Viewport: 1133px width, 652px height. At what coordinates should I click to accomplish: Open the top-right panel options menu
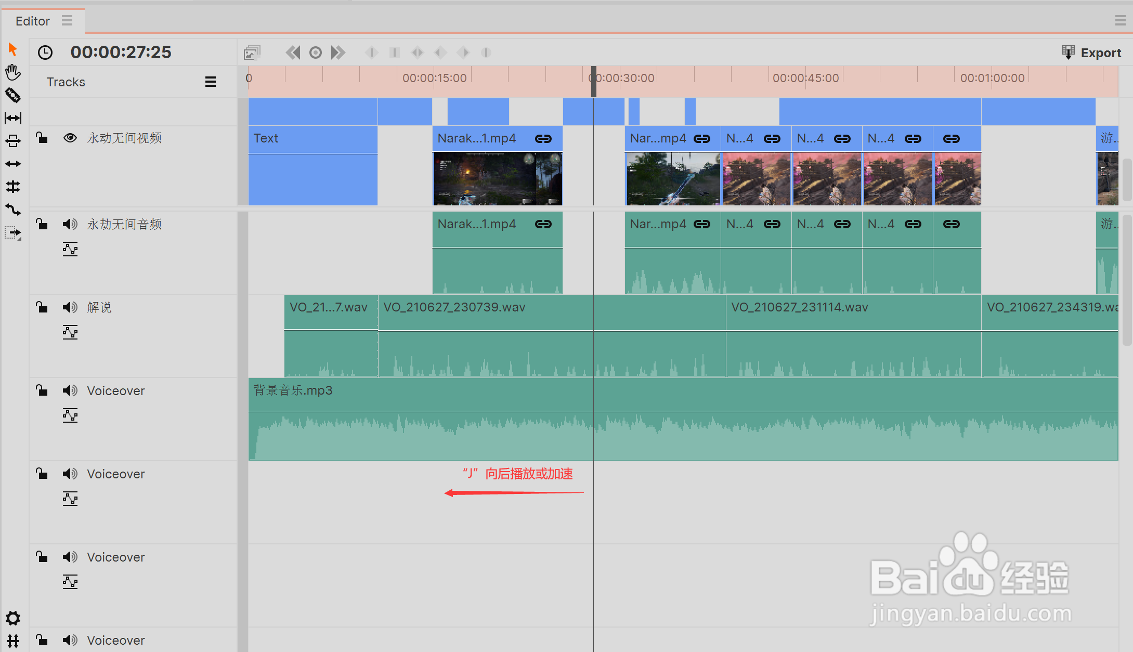pyautogui.click(x=1120, y=21)
